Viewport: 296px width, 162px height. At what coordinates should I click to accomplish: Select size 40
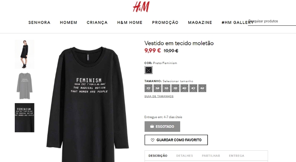pyautogui.click(x=184, y=88)
